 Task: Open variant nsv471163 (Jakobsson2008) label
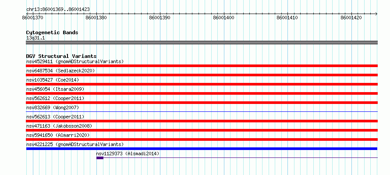pos(59,126)
